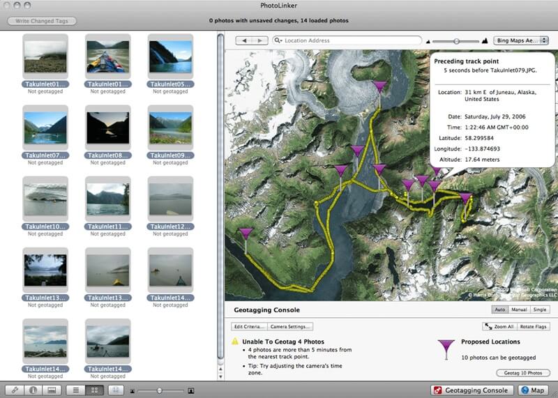Click the large thumbnail size icon
This screenshot has width=558, height=398.
click(191, 390)
